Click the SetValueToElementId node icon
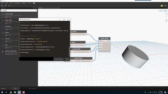The image size is (168, 94). [3, 52]
